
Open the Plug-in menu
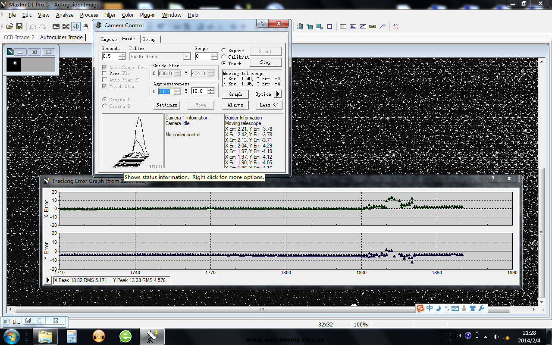[147, 15]
